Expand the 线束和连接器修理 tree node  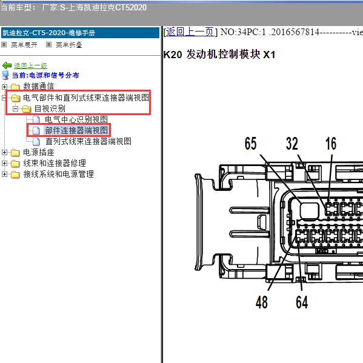(4, 163)
